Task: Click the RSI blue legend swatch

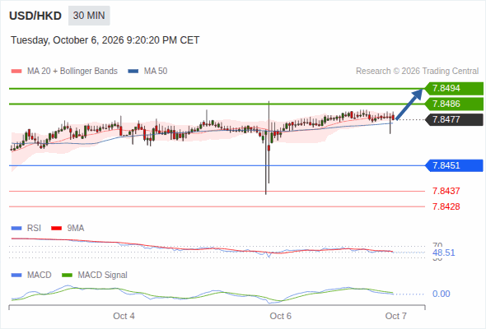Action: tap(16, 229)
